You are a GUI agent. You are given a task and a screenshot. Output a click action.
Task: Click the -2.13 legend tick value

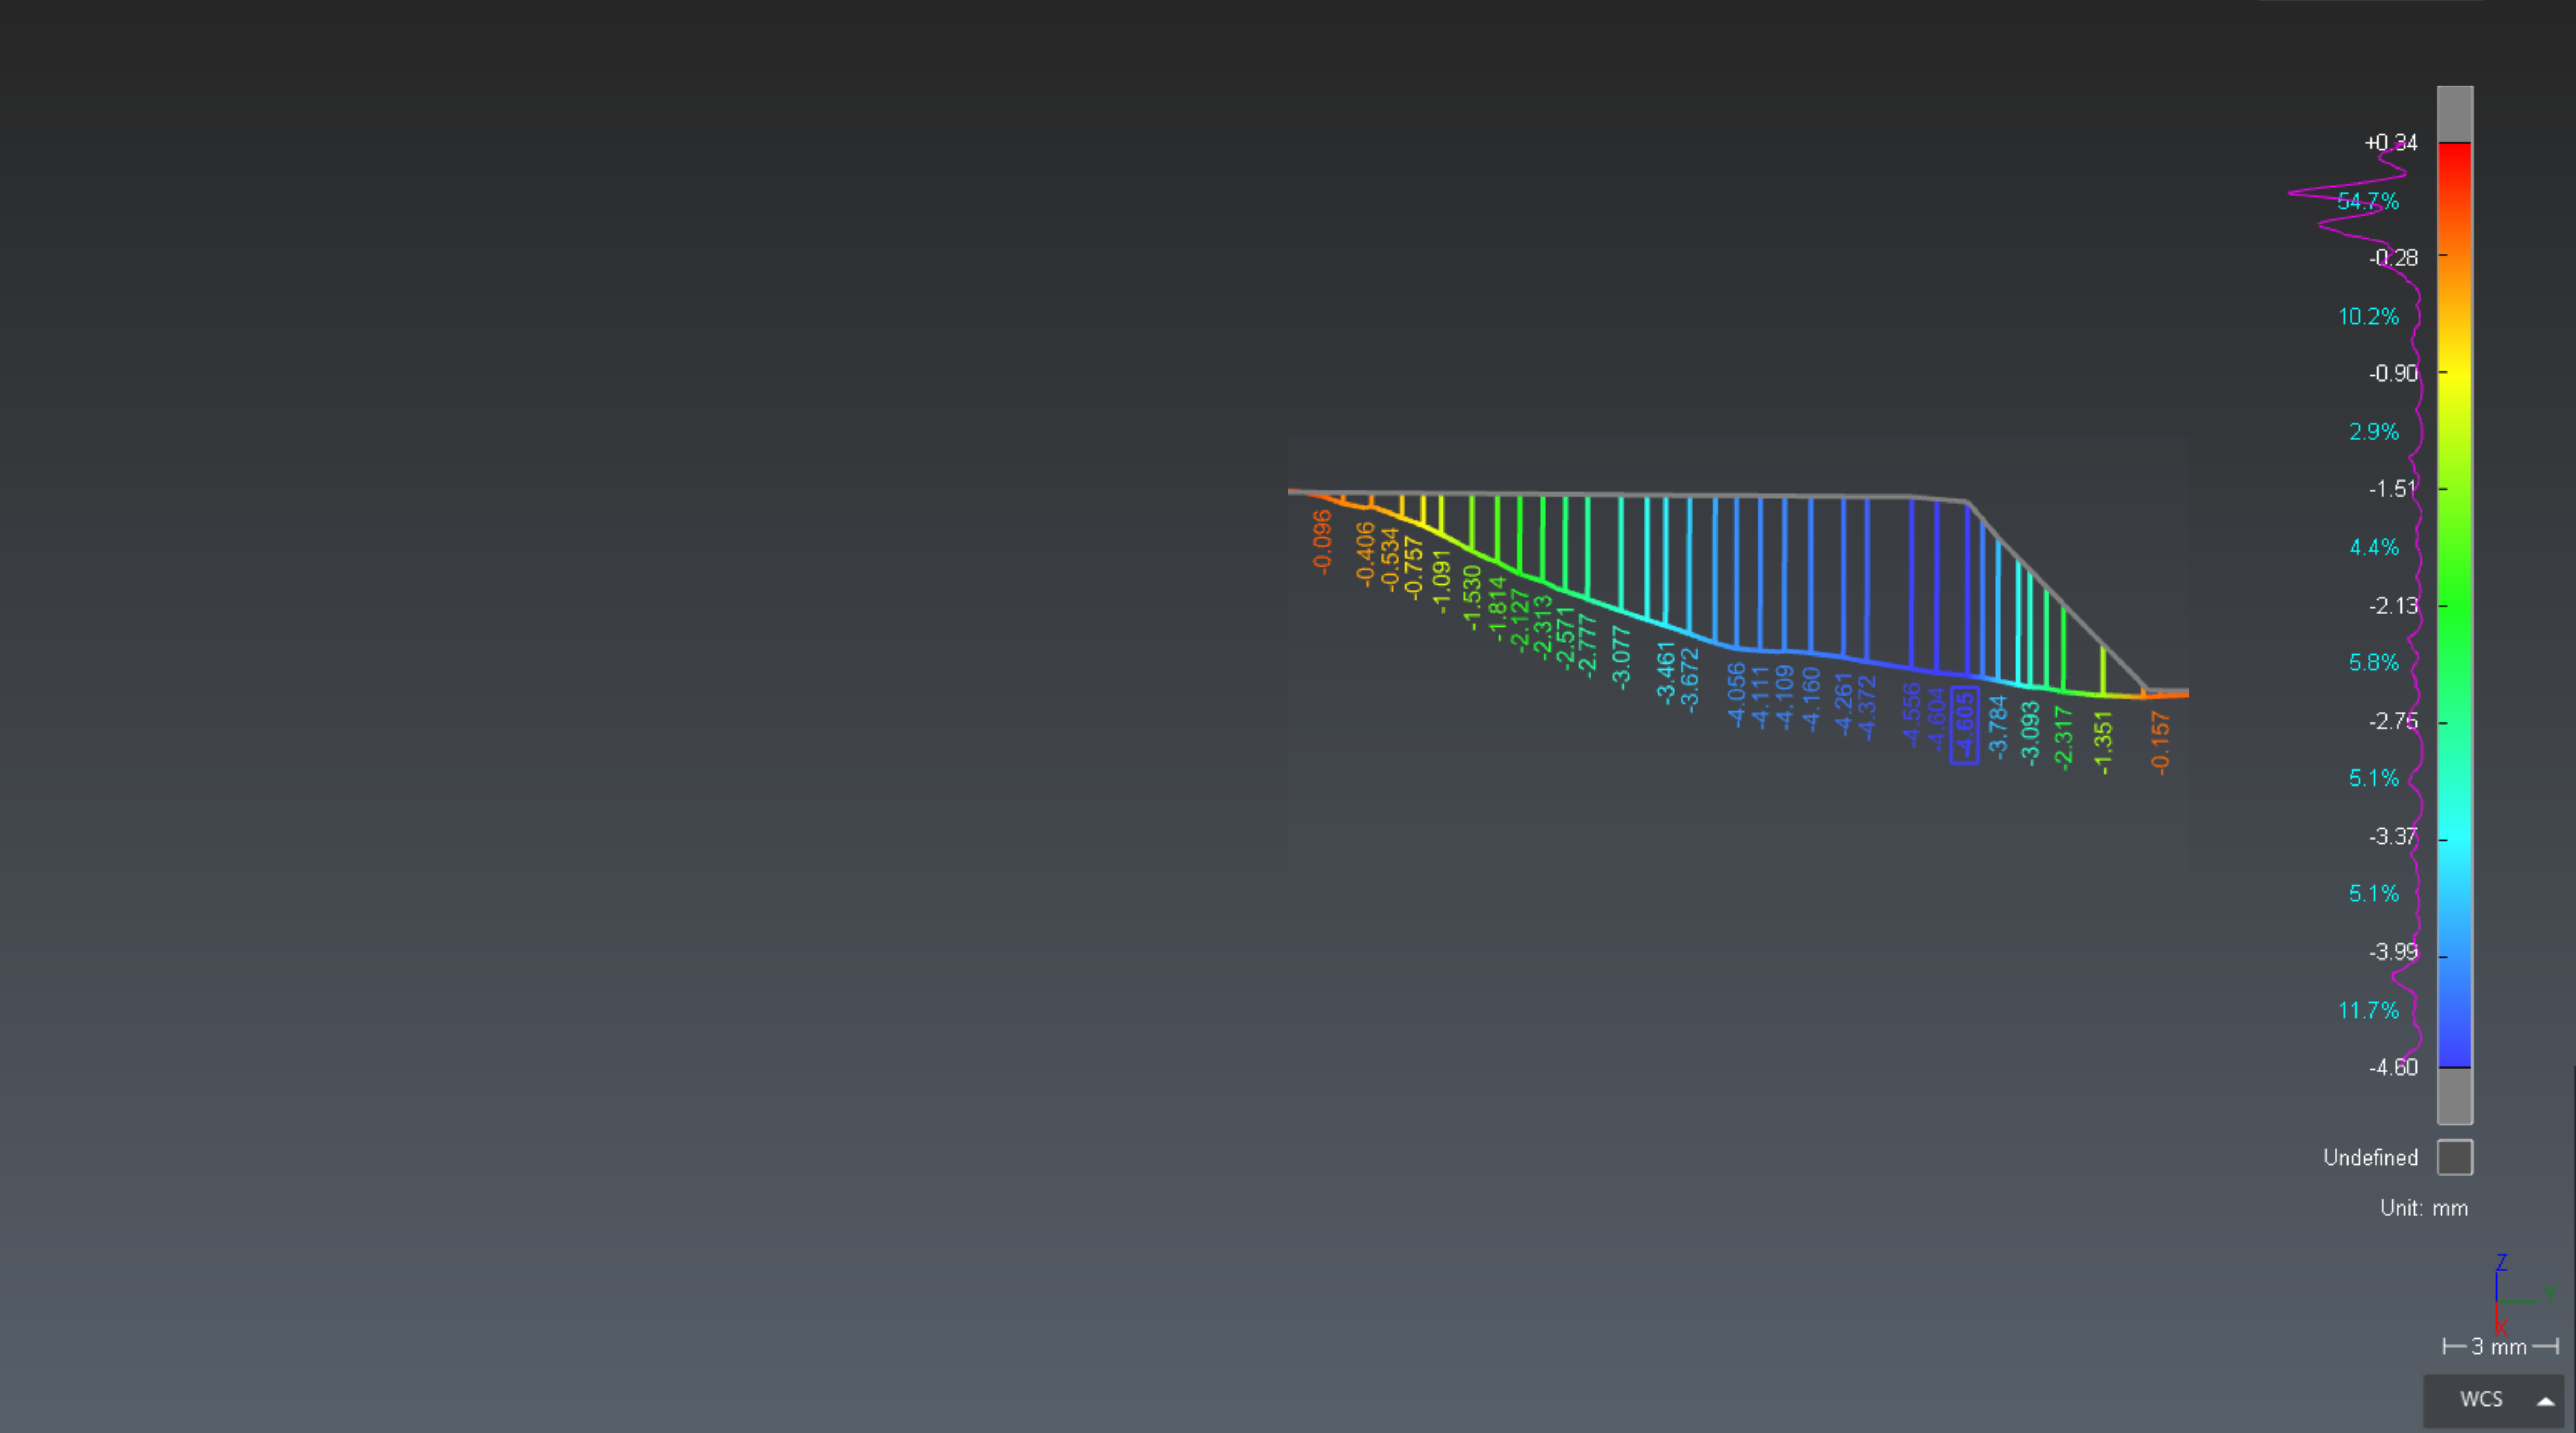coord(2392,605)
